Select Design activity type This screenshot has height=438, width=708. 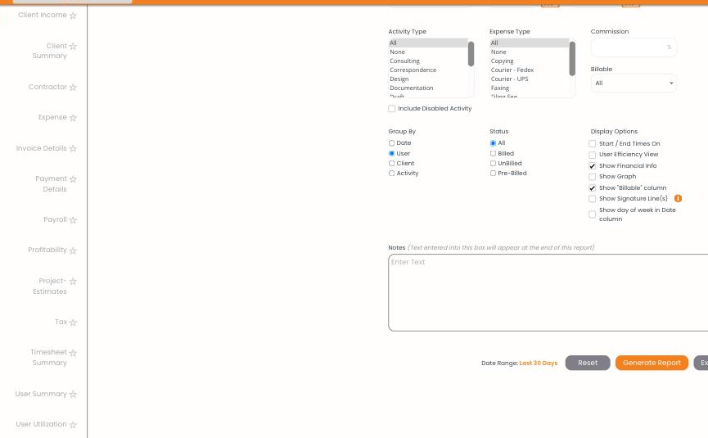427,79
